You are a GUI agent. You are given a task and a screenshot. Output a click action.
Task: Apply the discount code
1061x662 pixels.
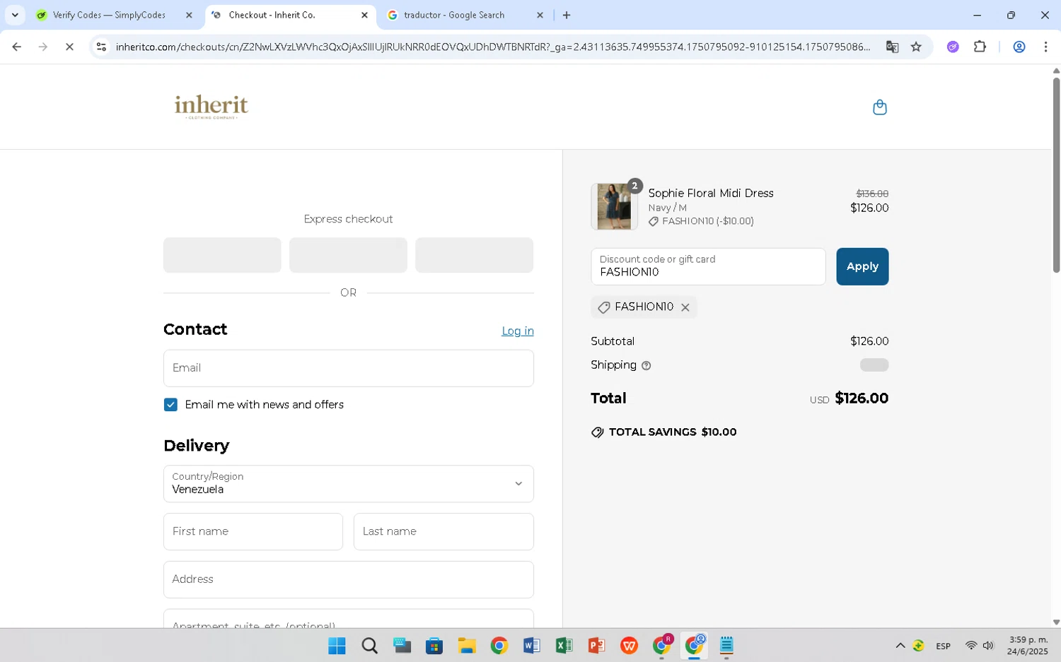click(862, 266)
